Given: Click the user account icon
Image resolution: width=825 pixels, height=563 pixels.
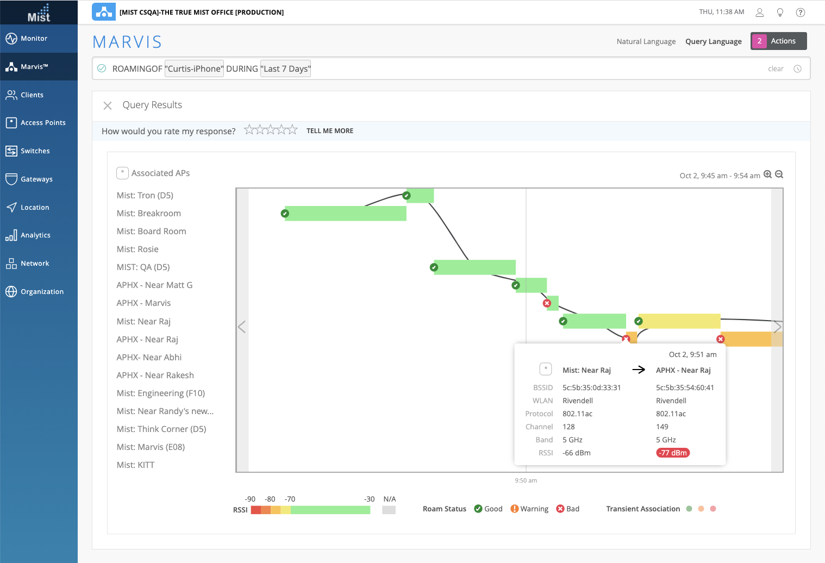Looking at the screenshot, I should [760, 12].
